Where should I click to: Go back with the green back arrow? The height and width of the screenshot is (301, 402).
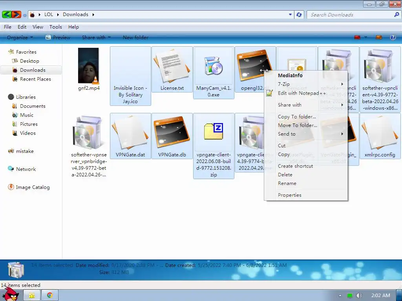(6, 15)
